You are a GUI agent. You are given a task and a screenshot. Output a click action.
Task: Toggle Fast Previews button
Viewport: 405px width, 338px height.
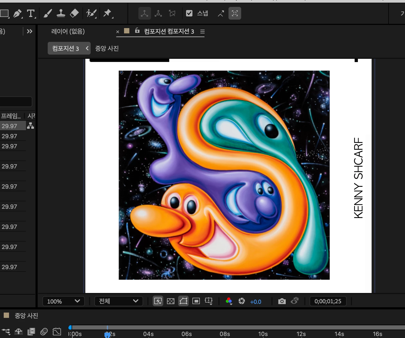pyautogui.click(x=158, y=301)
